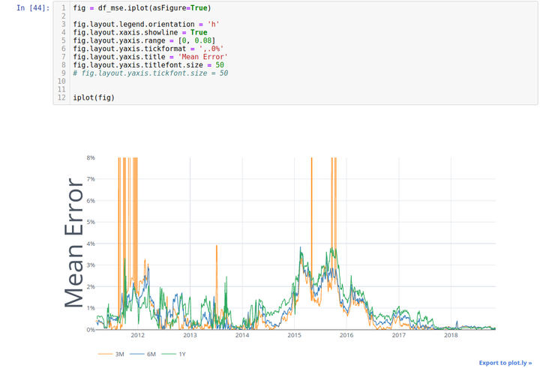The height and width of the screenshot is (368, 540).
Task: Click the 2012 x-axis tick label
Action: click(x=138, y=335)
